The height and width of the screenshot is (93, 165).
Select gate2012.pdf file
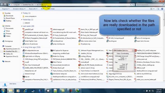click(x=28, y=29)
